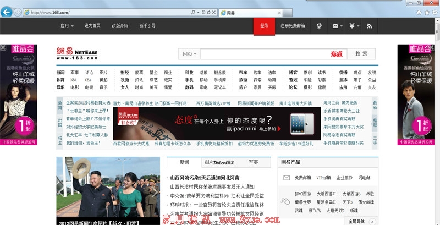The width and height of the screenshot is (440, 225).
Task: Expand the 应用 dropdown menu
Action: pyautogui.click(x=67, y=25)
